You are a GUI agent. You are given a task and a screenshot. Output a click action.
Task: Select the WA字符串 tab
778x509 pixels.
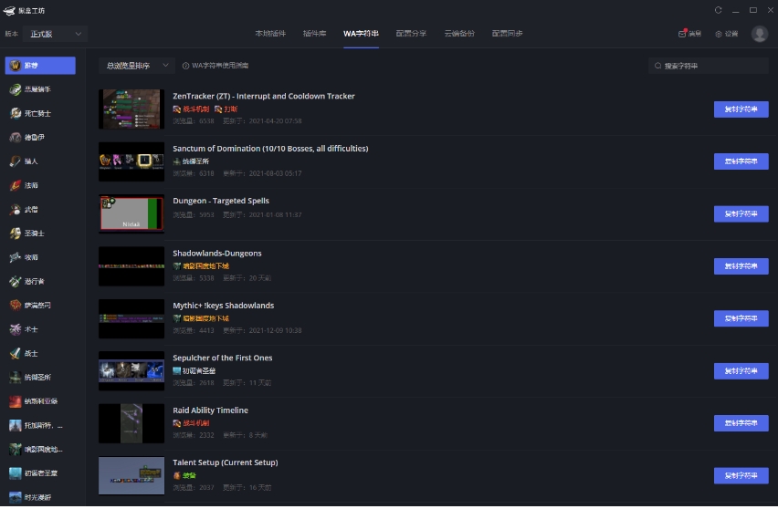[x=361, y=33]
